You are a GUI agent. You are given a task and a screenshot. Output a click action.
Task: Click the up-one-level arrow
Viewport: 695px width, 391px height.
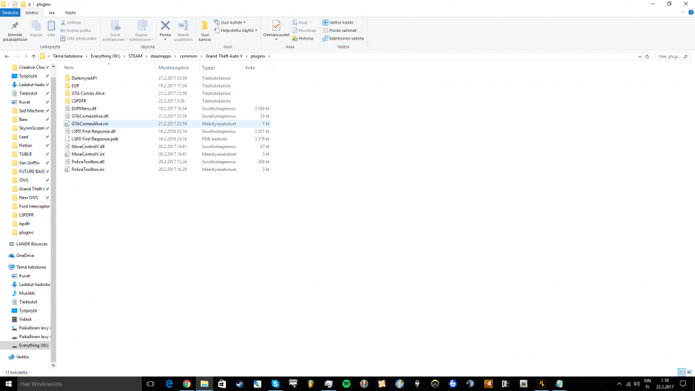(x=33, y=56)
